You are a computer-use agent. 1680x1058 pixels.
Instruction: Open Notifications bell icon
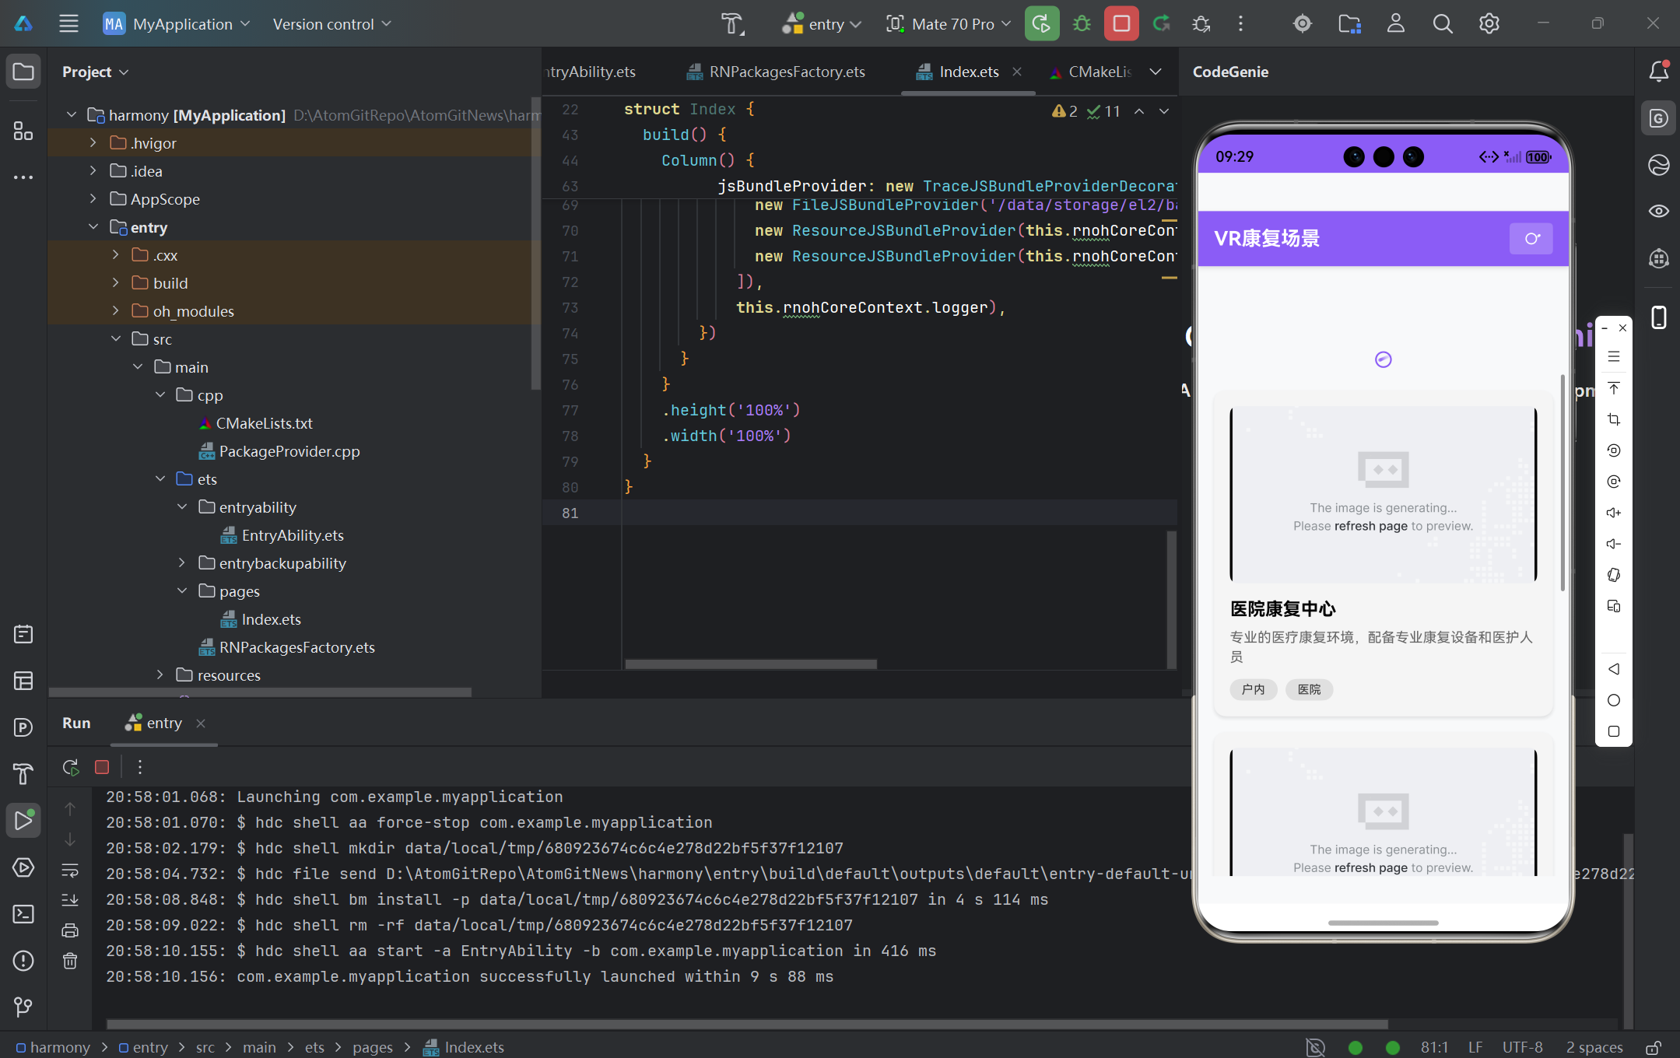1658,72
